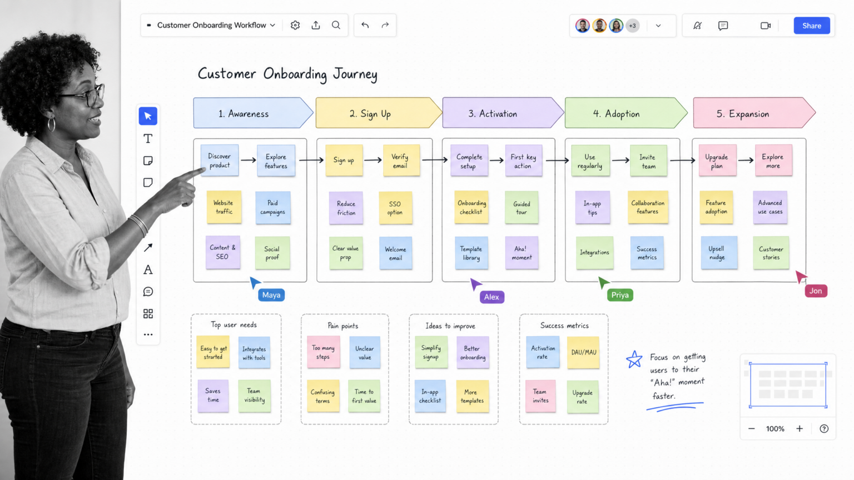Image resolution: width=854 pixels, height=480 pixels.
Task: Select the Onboarding checklist sticky note
Action: tap(471, 207)
